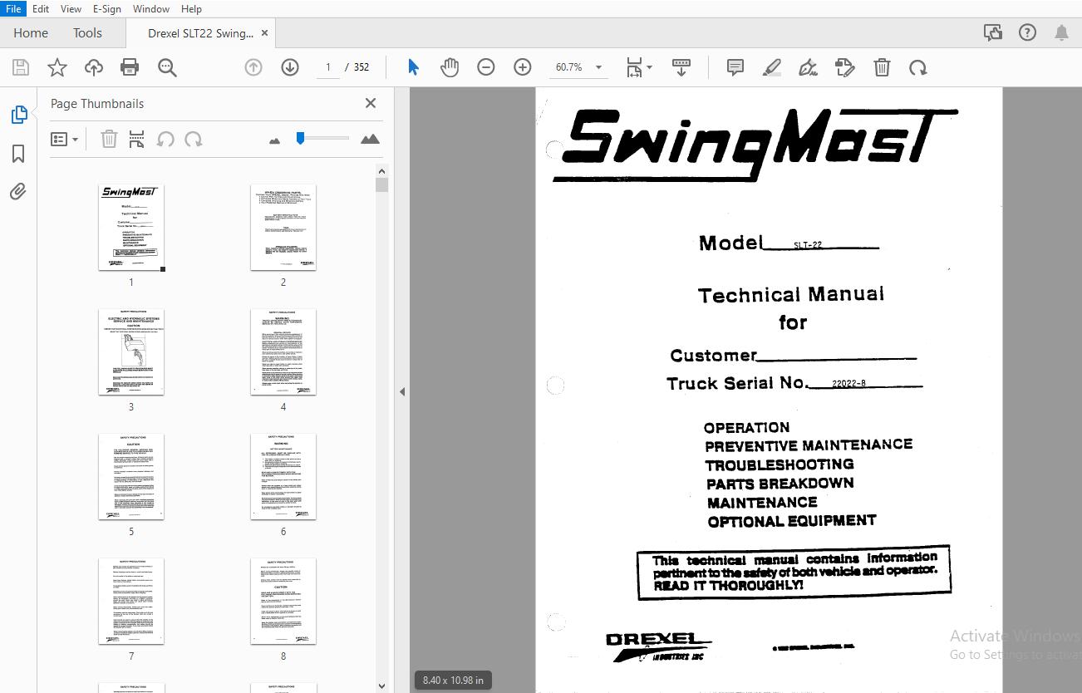1082x693 pixels.
Task: Select page 8 thumbnail
Action: point(283,602)
